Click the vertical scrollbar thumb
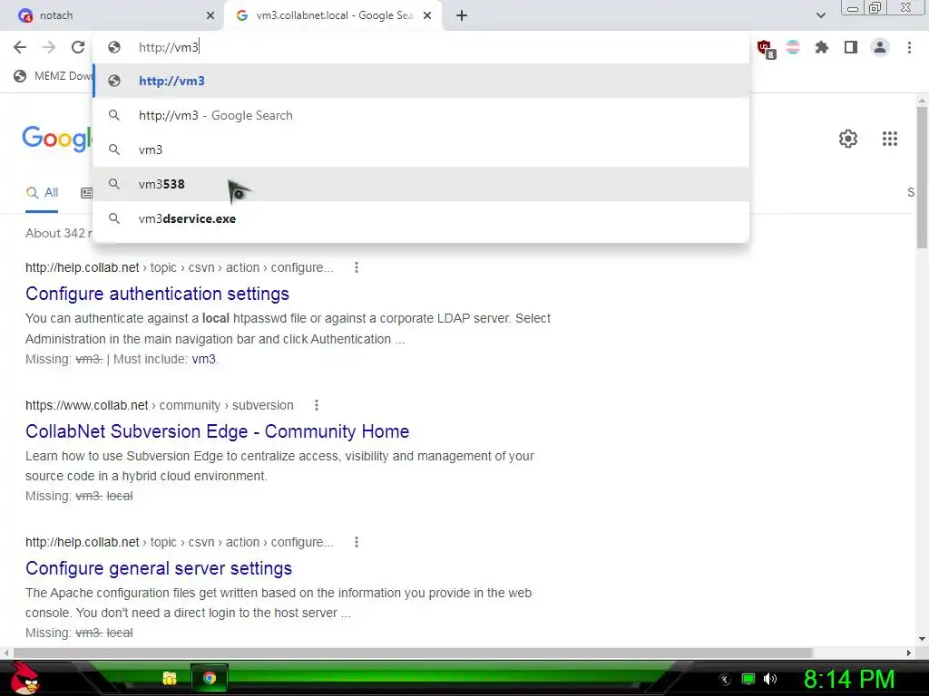This screenshot has width=929, height=696. (922, 177)
